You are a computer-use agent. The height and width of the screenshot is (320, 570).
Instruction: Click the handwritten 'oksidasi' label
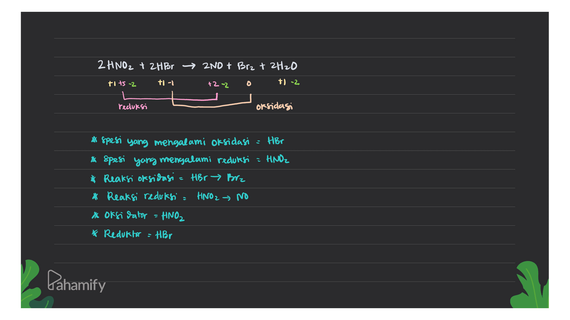coord(274,106)
